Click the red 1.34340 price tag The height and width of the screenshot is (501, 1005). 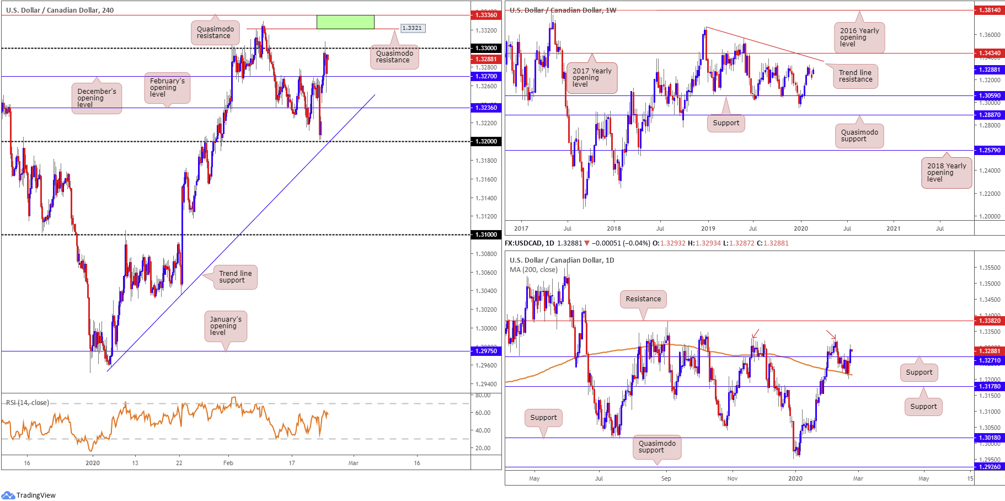[x=990, y=54]
